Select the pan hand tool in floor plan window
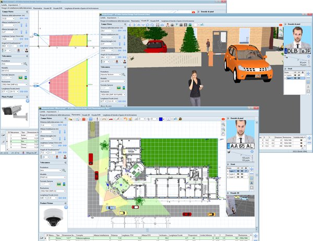 (x=223, y=134)
